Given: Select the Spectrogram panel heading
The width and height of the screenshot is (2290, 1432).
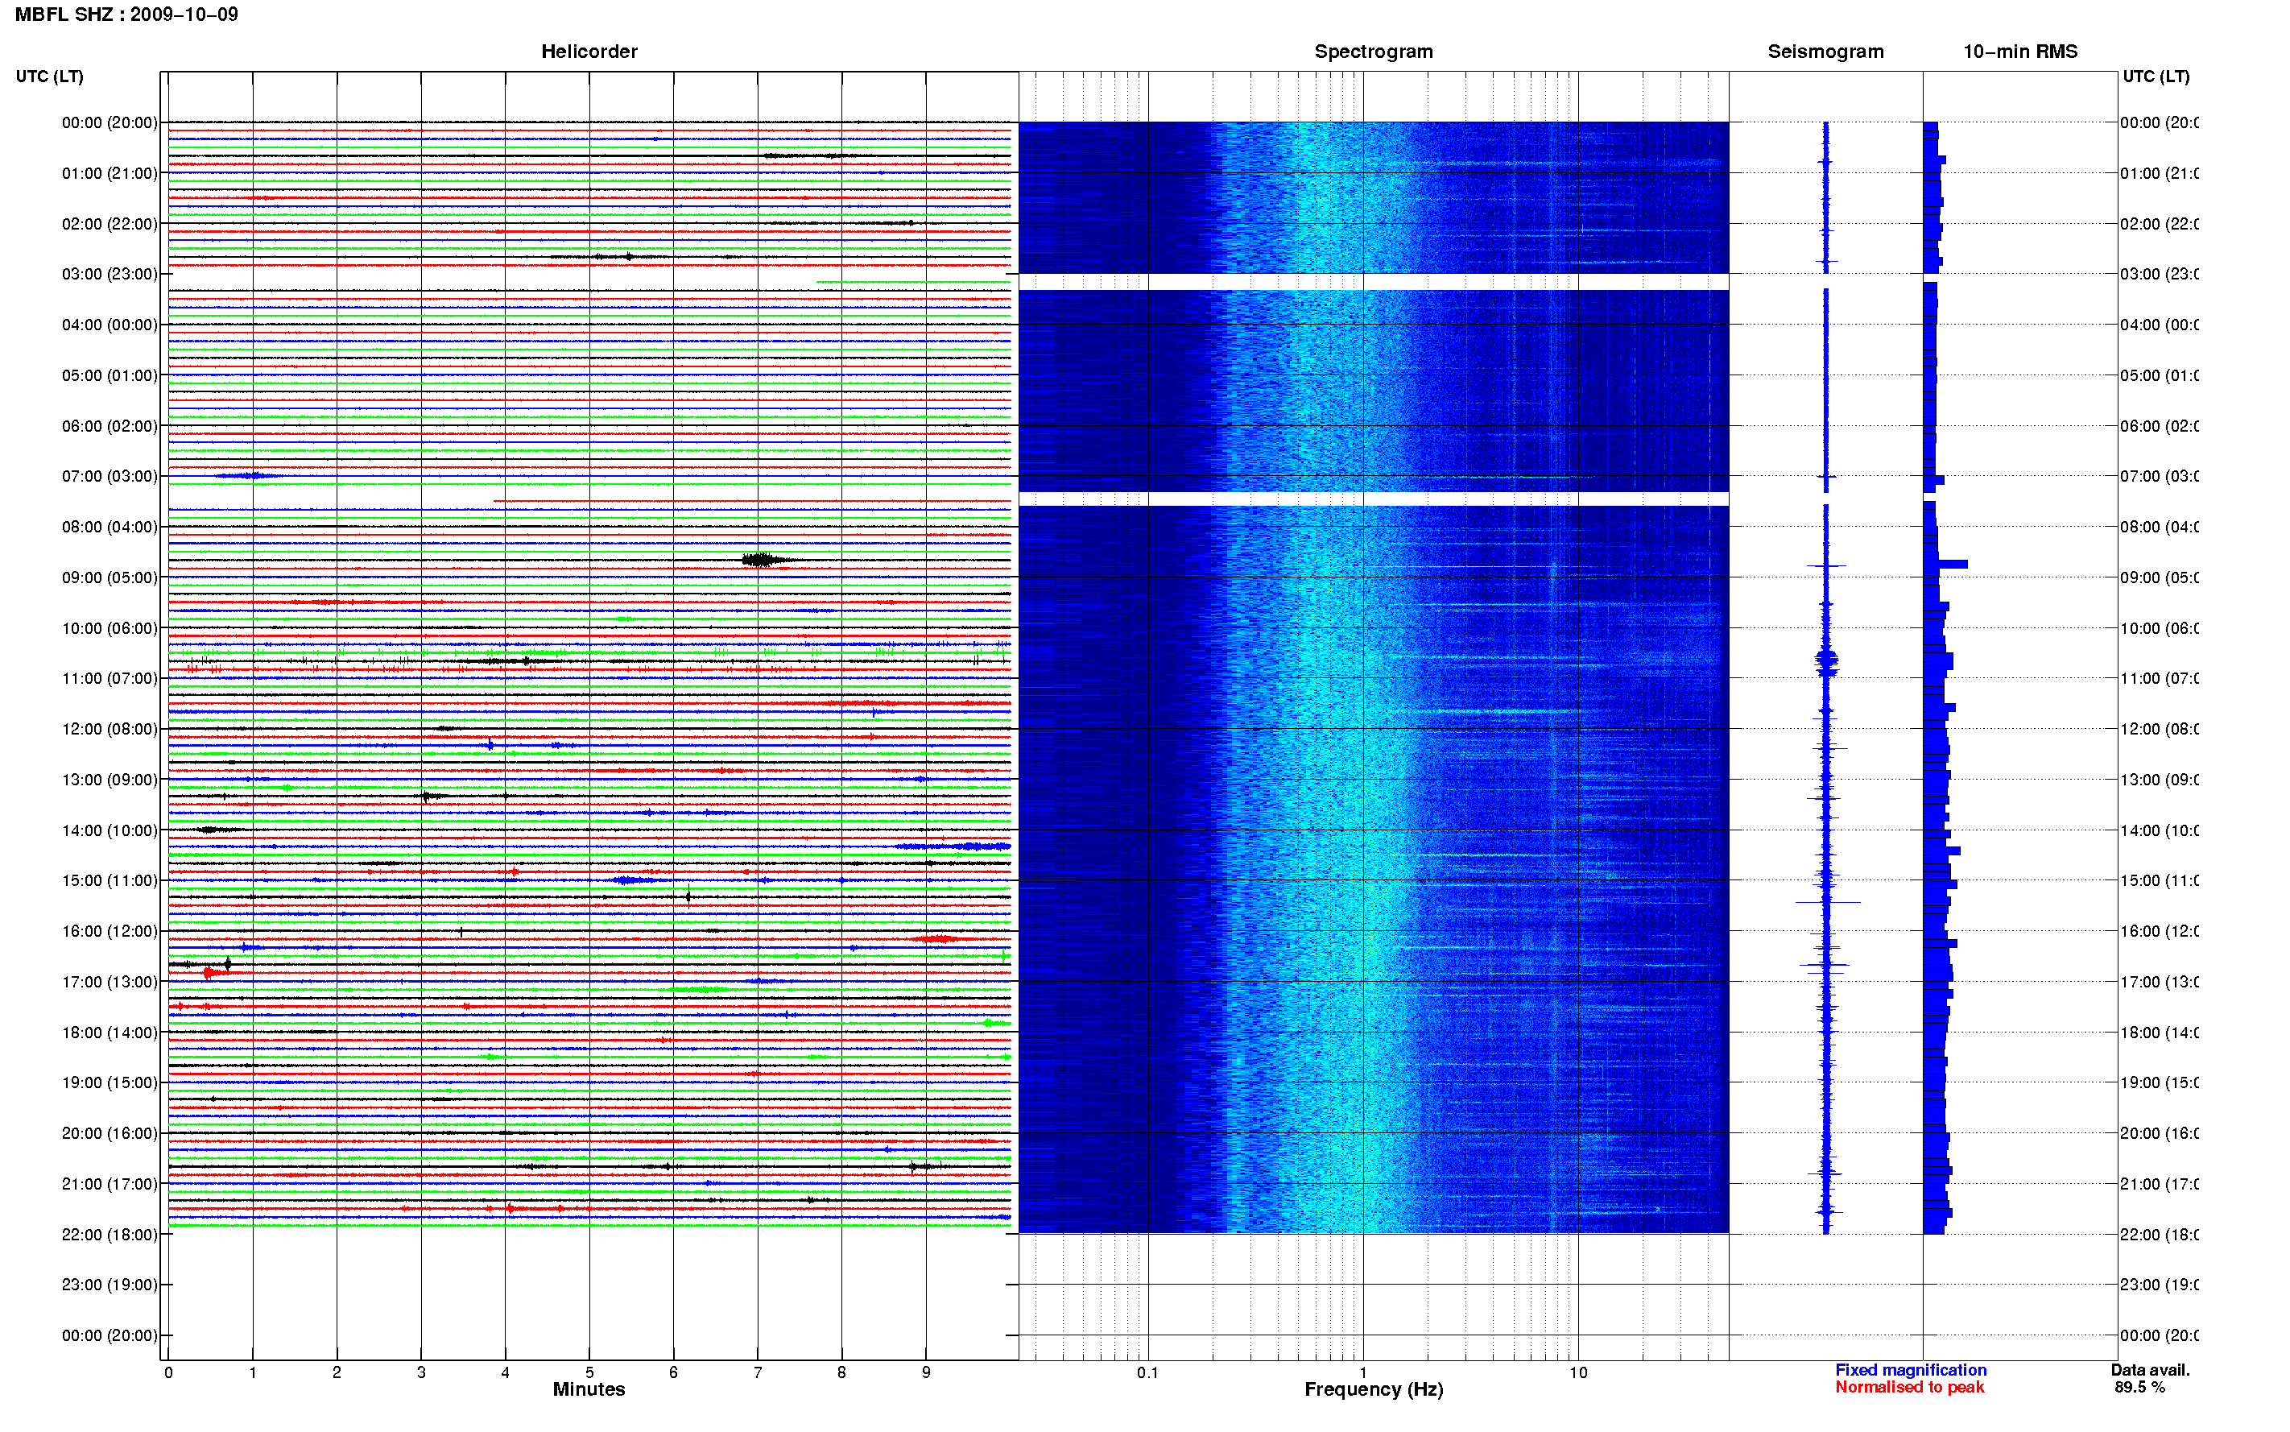Looking at the screenshot, I should (1373, 52).
